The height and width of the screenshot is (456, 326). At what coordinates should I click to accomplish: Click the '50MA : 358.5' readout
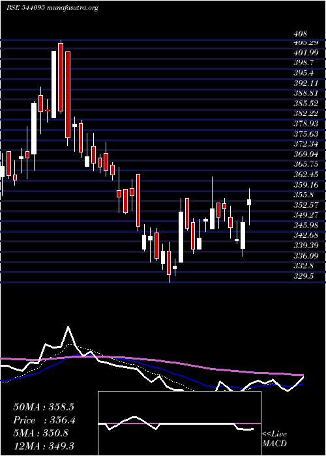(44, 407)
